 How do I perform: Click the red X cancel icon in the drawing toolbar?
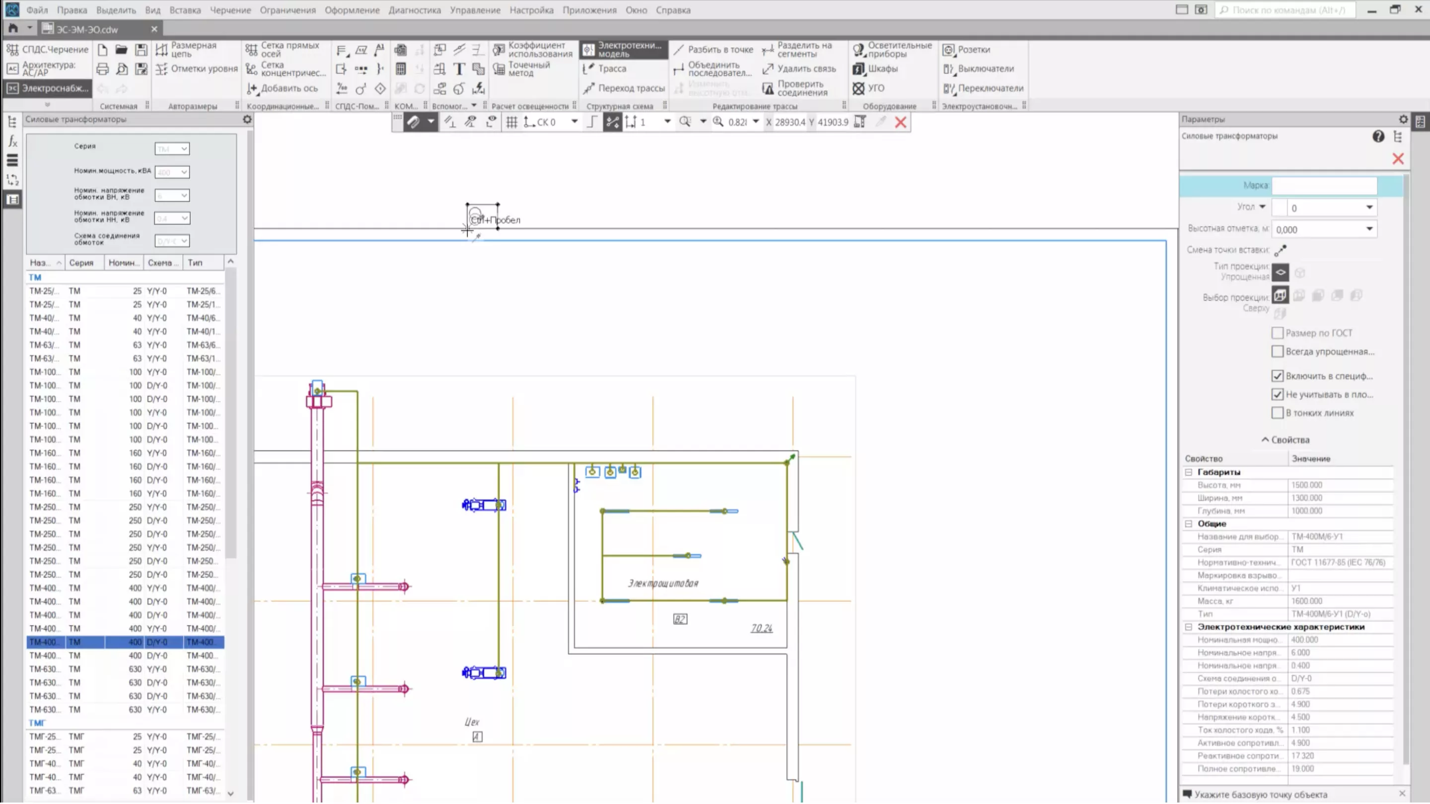point(900,122)
